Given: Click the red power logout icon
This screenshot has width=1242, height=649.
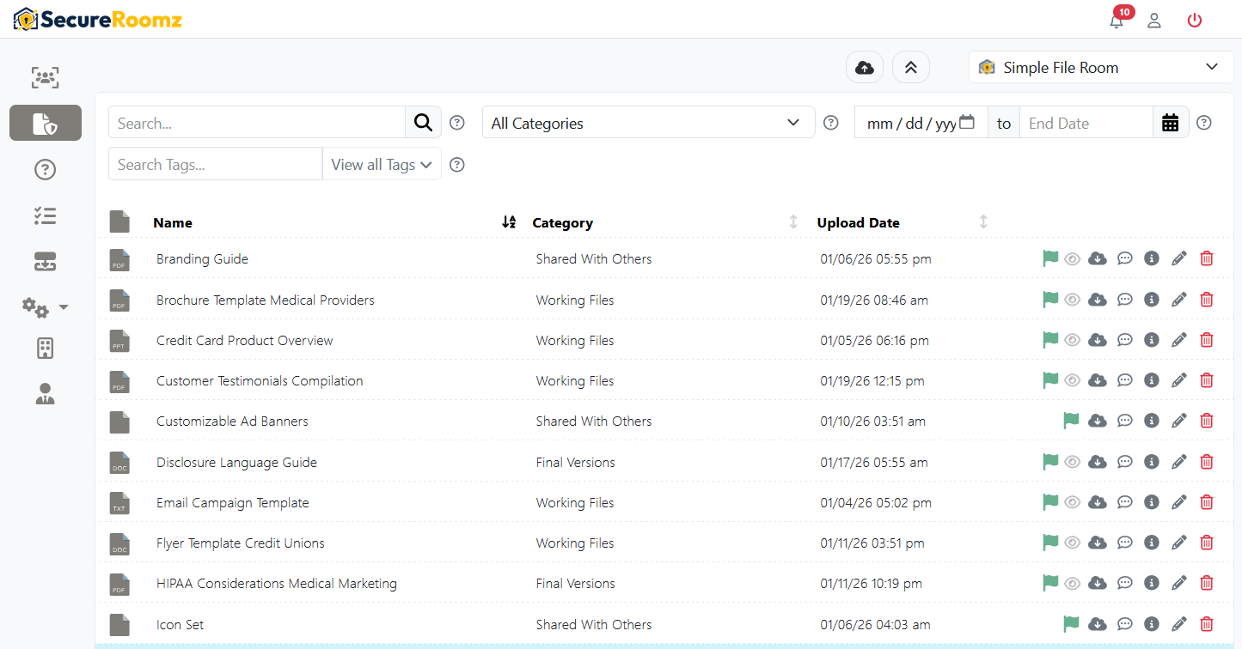Looking at the screenshot, I should [1194, 21].
